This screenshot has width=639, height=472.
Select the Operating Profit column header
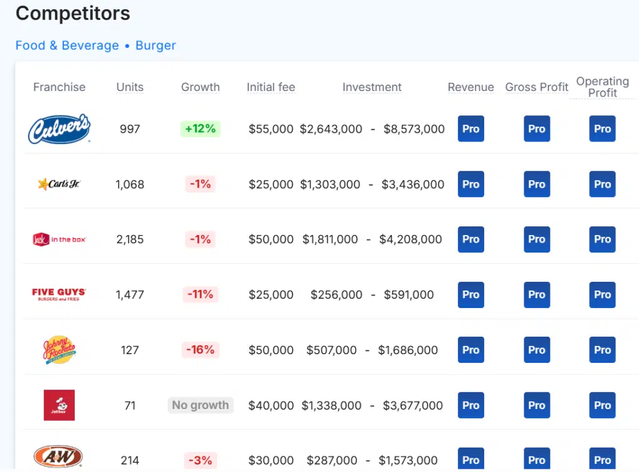[x=602, y=87]
